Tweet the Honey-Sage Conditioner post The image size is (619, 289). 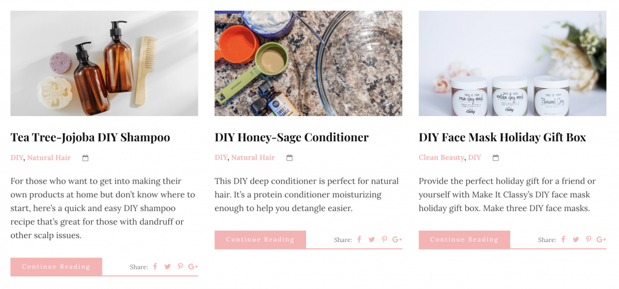coord(372,239)
